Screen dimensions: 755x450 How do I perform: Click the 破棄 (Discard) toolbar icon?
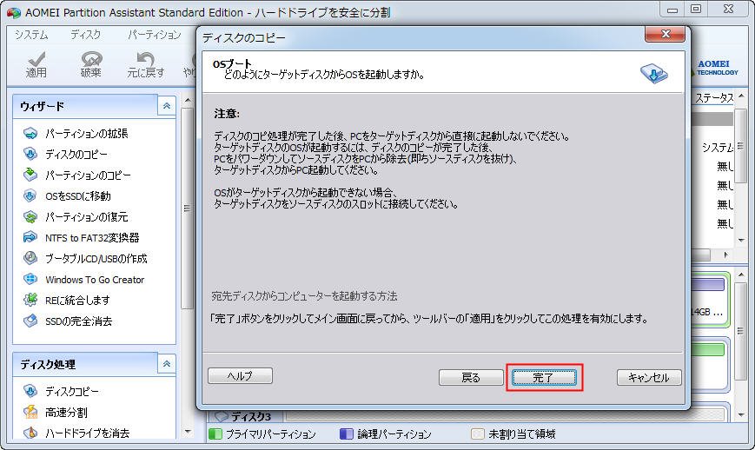(91, 60)
